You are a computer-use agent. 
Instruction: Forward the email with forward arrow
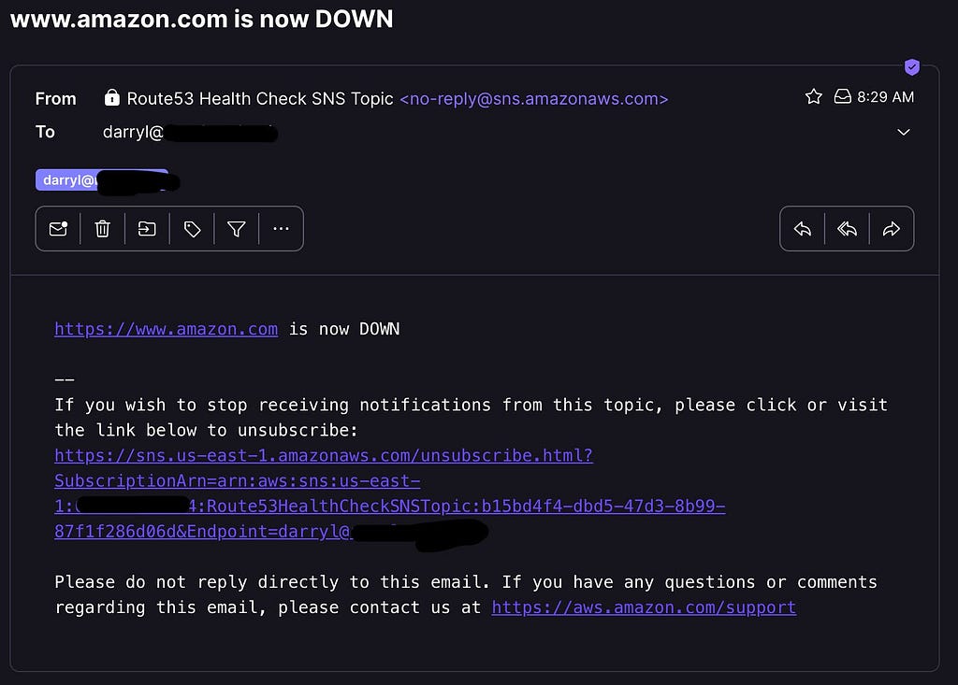892,229
